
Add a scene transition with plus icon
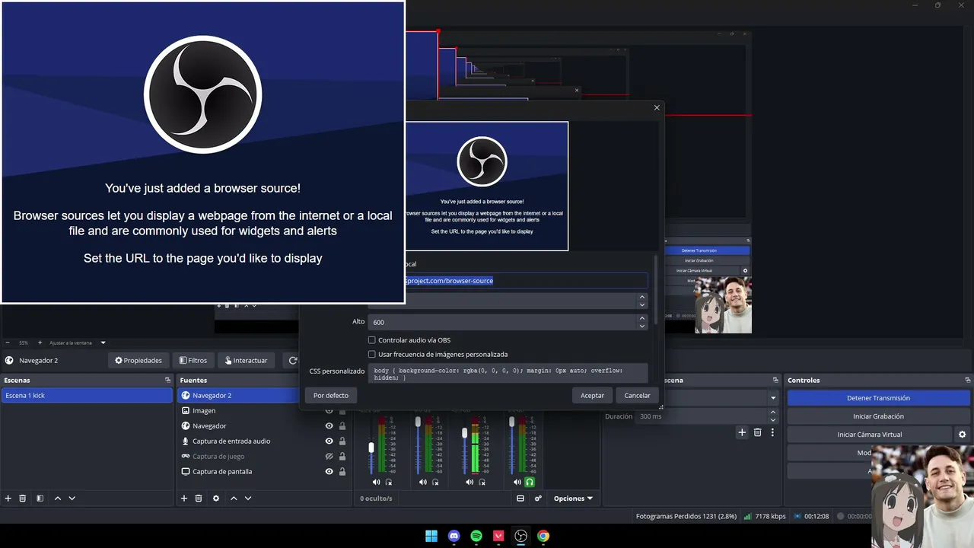742,432
